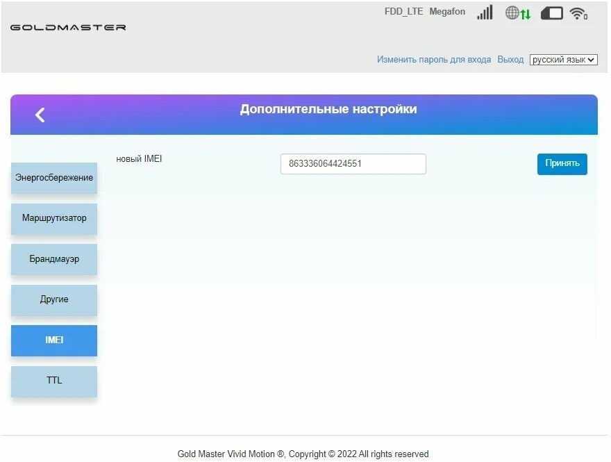Click the Goldmaster logo
The height and width of the screenshot is (462, 611).
68,28
